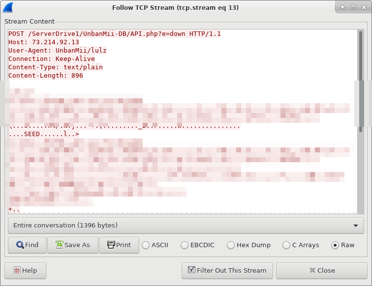Image resolution: width=372 pixels, height=286 pixels.
Task: Select the Raw radio option
Action: pos(336,245)
